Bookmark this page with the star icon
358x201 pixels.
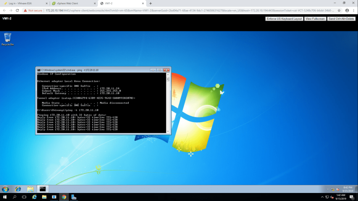coord(339,10)
